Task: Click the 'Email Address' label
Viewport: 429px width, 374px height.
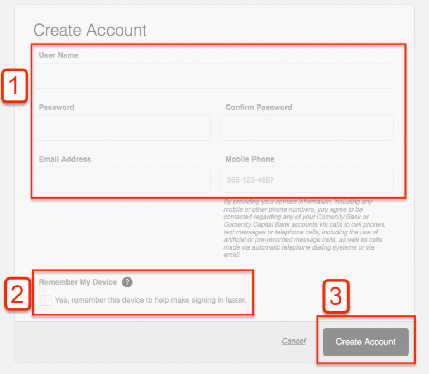Action: (x=65, y=159)
